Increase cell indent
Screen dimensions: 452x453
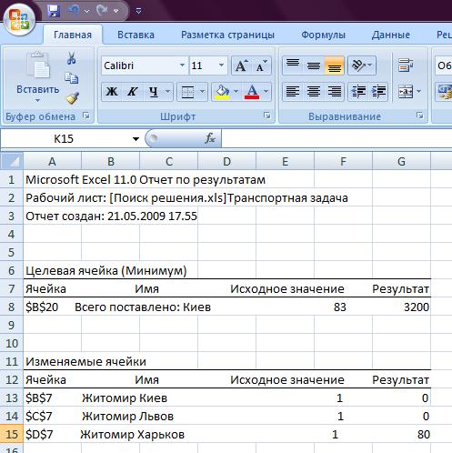click(378, 91)
